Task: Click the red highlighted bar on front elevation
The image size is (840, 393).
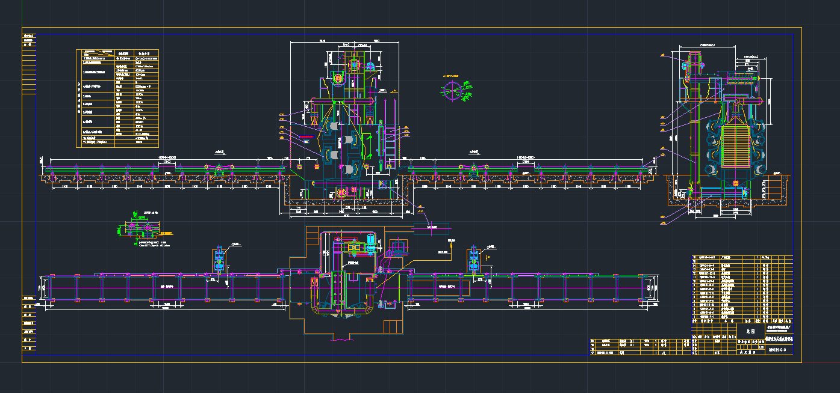Action: tap(306, 137)
